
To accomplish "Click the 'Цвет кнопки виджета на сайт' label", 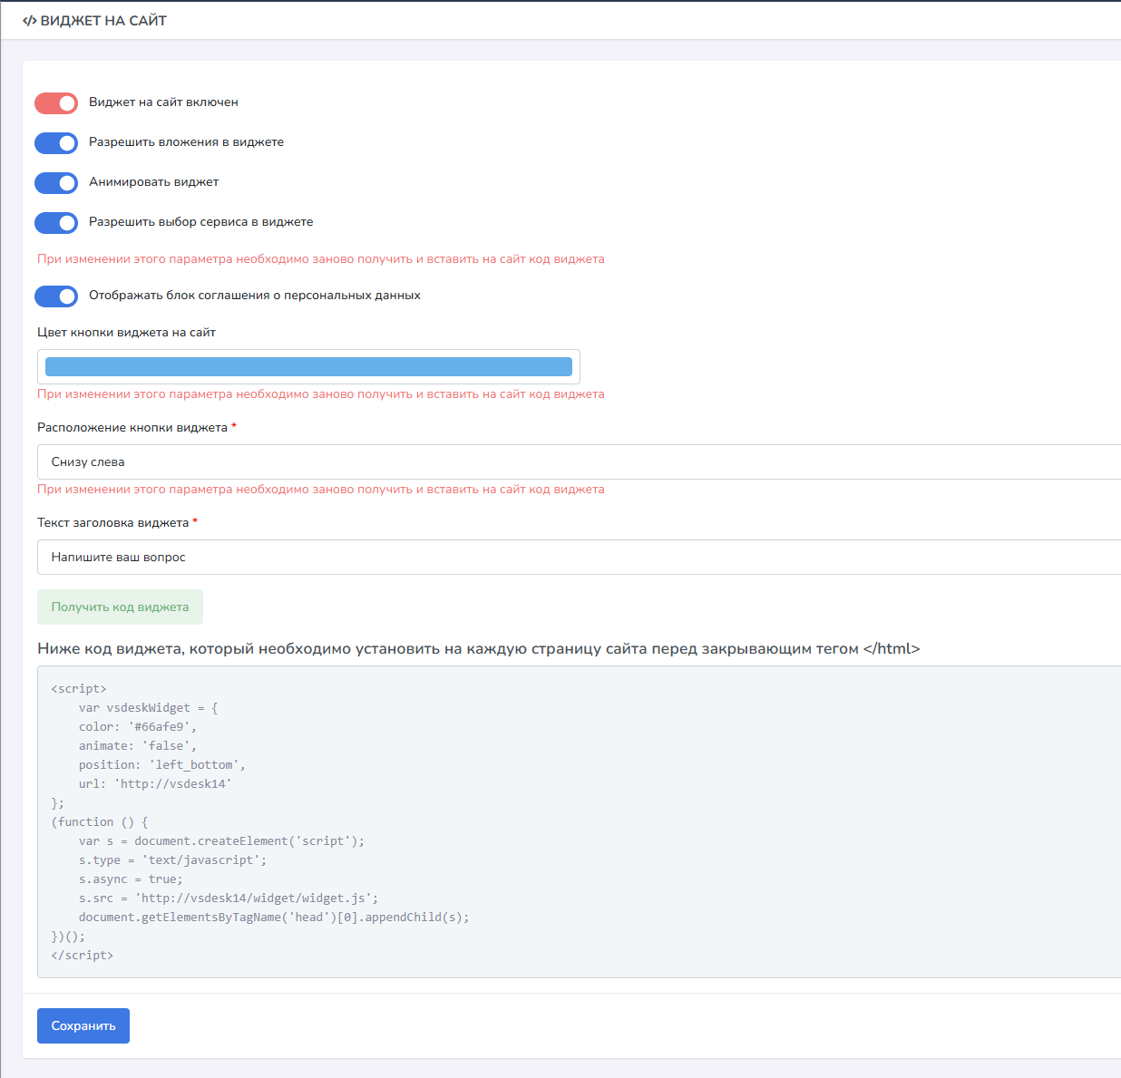I will pos(126,333).
